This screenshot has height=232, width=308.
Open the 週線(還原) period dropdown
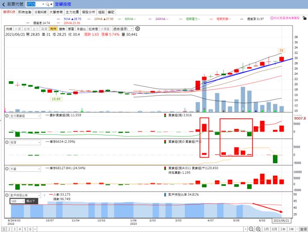[x=123, y=29]
